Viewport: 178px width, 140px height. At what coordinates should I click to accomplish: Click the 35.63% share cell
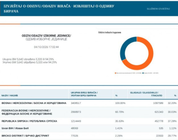119,121
